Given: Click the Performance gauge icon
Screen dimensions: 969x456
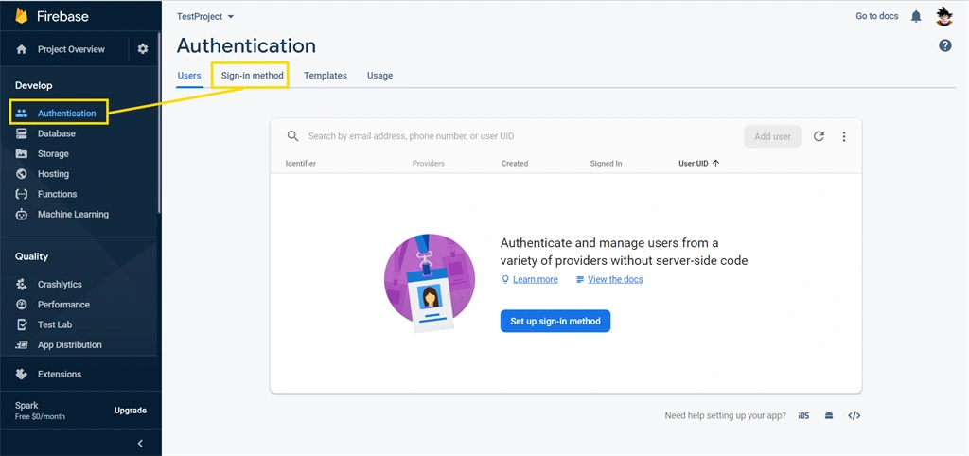Looking at the screenshot, I should tap(22, 305).
